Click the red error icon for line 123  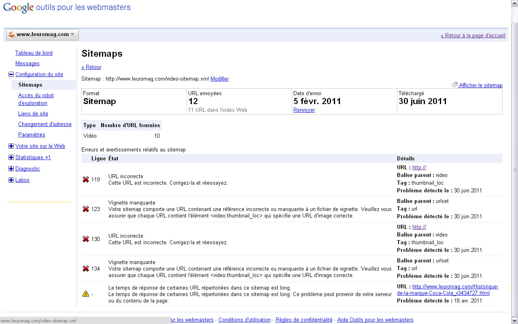coord(86,209)
